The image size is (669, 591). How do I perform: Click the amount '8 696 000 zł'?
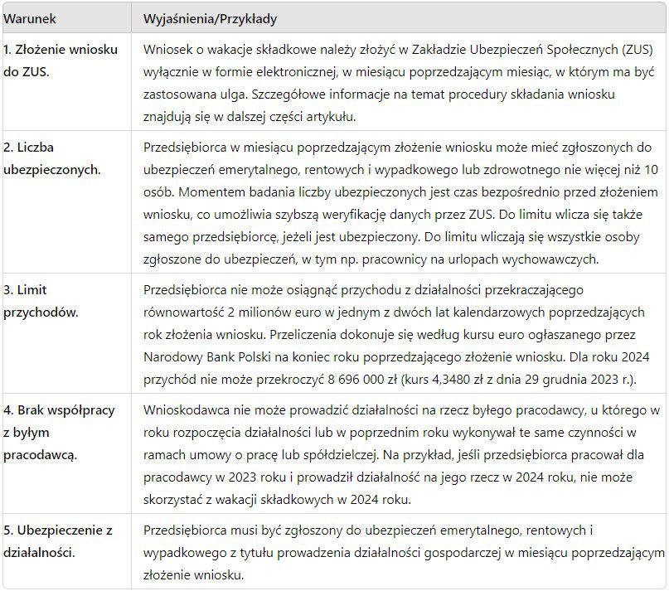[x=362, y=380]
